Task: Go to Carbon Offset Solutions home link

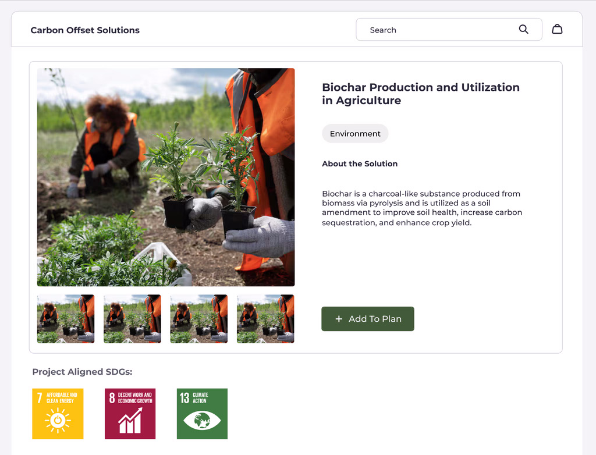Action: pos(85,30)
